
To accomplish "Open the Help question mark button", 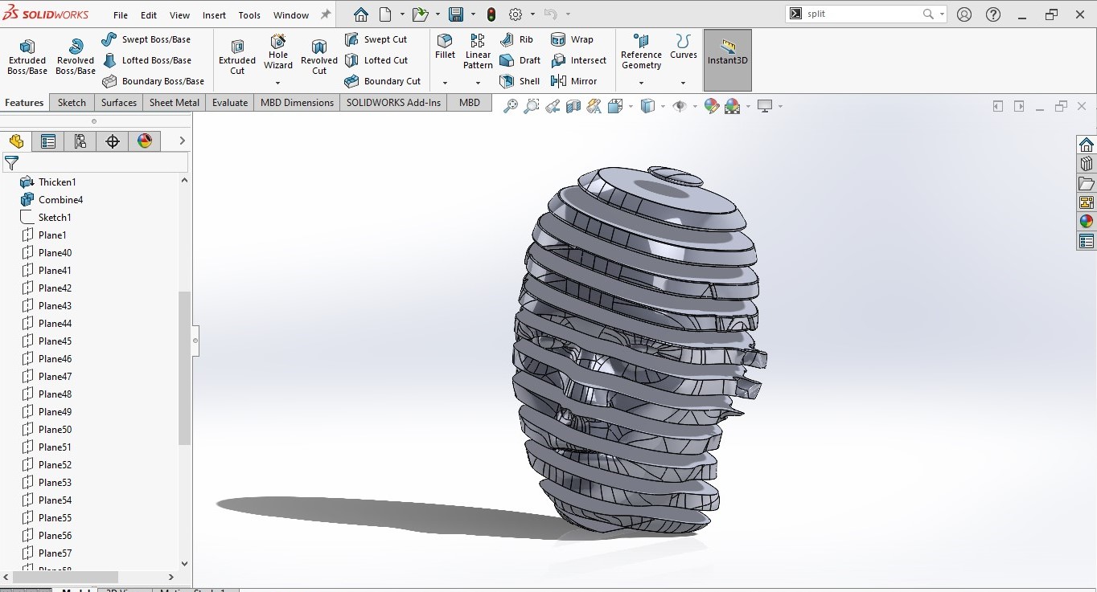I will pos(993,14).
